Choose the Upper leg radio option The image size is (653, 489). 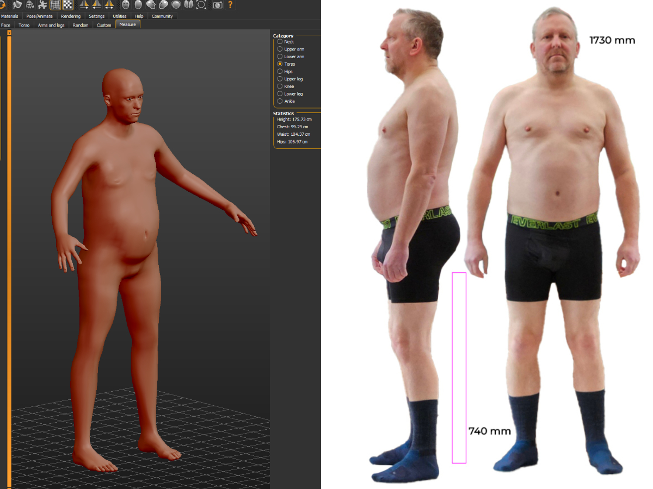pos(280,79)
